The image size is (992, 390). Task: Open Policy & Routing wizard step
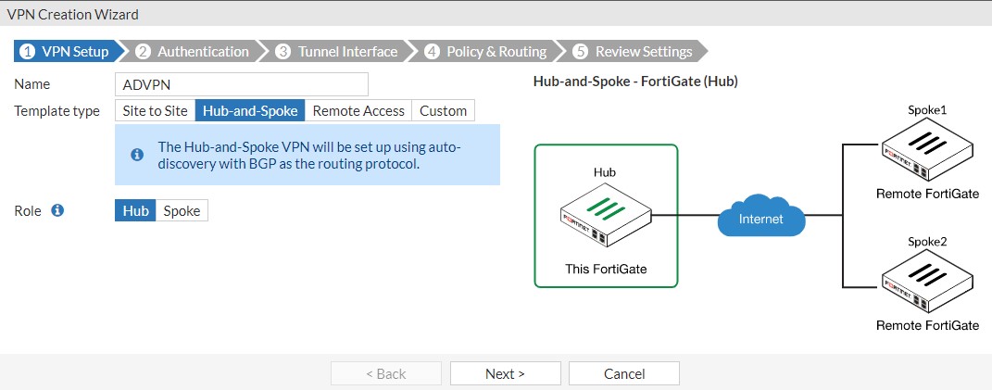pos(486,51)
